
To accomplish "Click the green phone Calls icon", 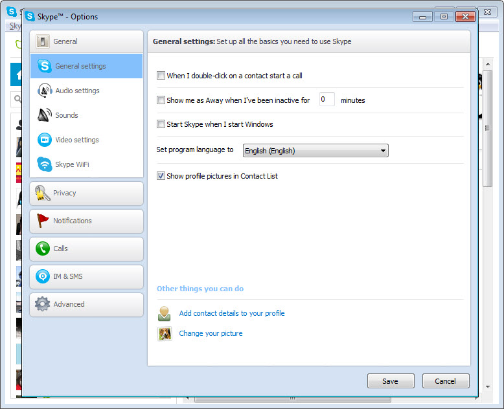I will pos(42,249).
